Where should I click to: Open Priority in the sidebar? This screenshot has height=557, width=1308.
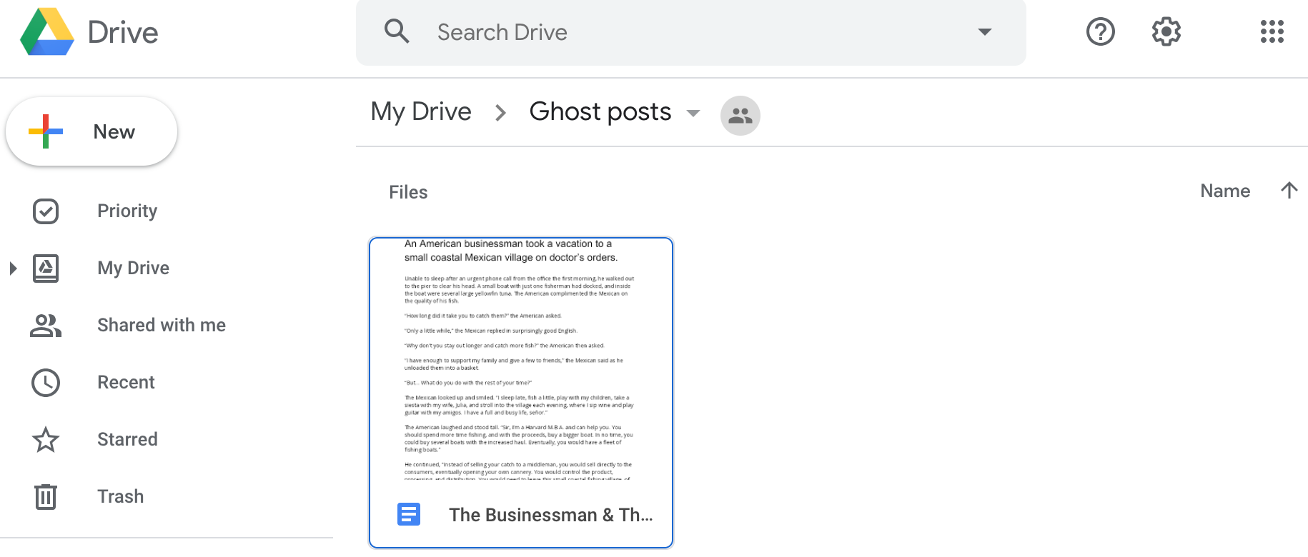tap(127, 211)
